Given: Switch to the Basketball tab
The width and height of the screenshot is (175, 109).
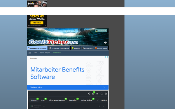Looking at the screenshot, I should 101,48.
